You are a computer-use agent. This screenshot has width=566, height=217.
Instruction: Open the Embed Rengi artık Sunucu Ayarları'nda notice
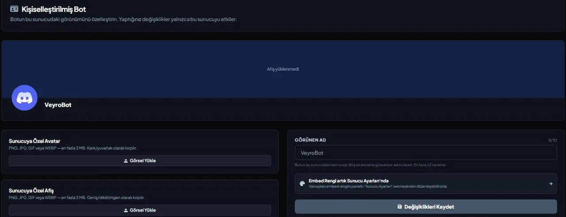pyautogui.click(x=426, y=183)
